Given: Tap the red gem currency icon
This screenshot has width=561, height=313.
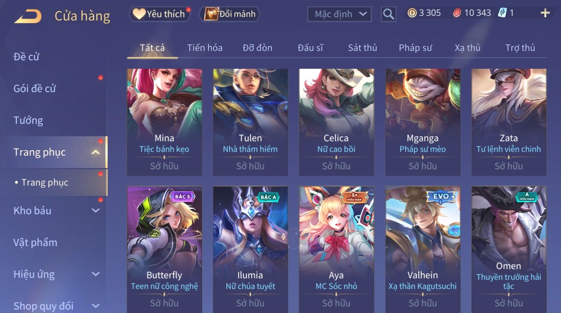Looking at the screenshot, I should pos(457,13).
